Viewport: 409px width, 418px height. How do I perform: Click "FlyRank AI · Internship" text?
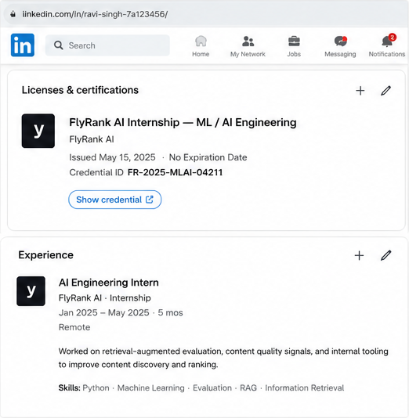pyautogui.click(x=104, y=297)
